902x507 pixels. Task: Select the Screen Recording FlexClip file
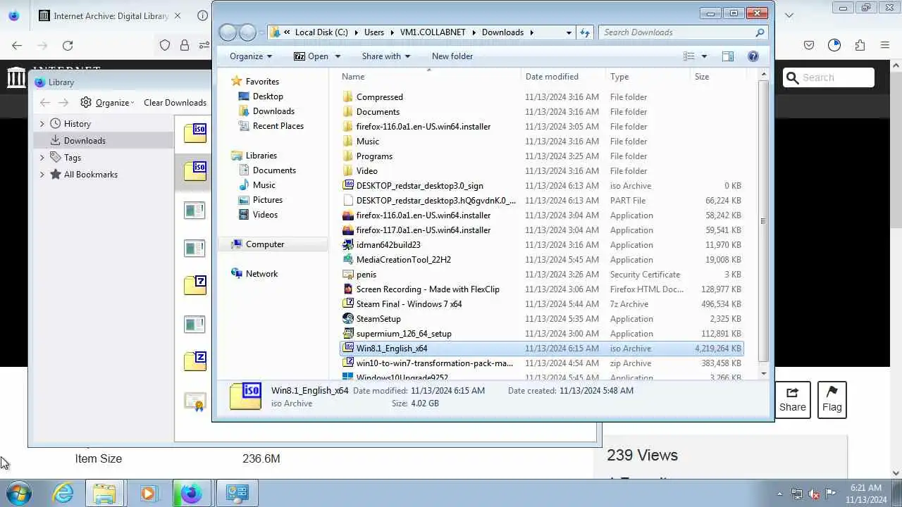click(427, 289)
